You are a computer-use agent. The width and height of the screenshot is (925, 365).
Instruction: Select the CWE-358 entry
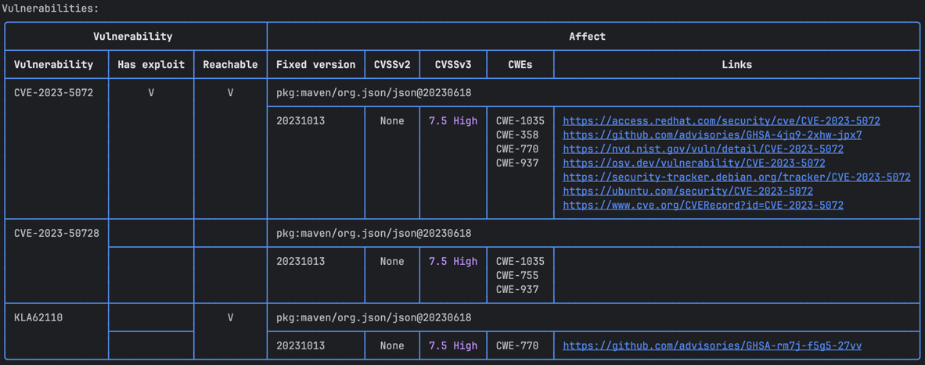pyautogui.click(x=516, y=134)
